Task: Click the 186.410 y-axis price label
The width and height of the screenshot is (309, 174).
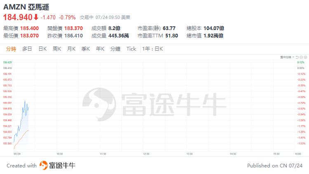Action: pos(7,68)
